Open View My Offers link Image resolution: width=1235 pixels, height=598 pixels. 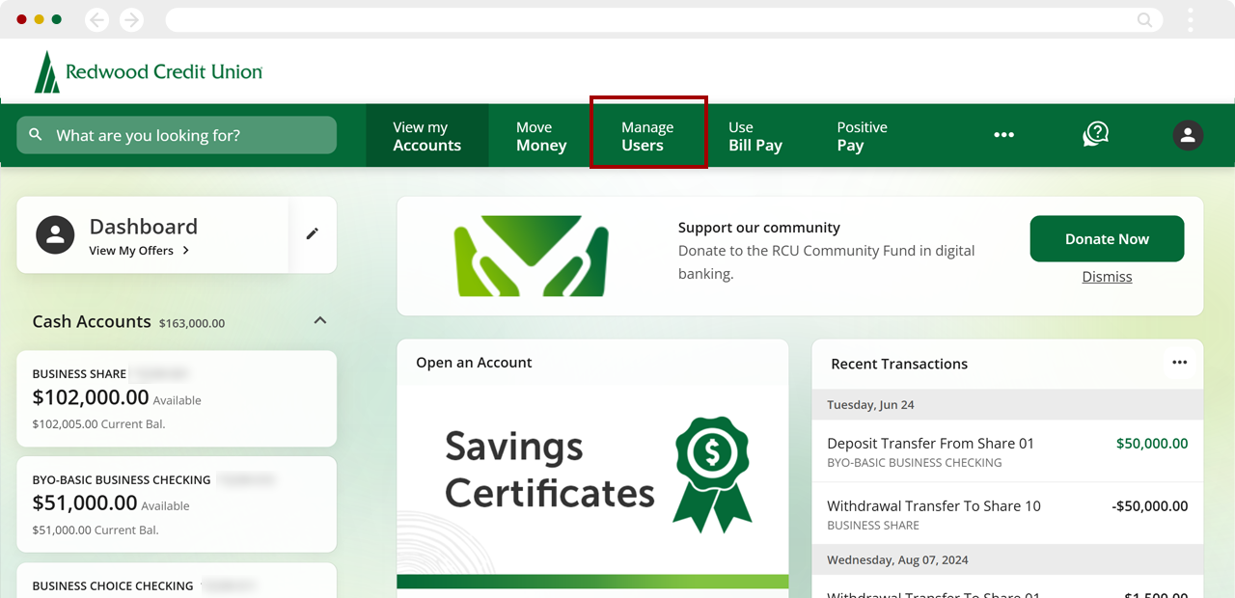tap(139, 251)
